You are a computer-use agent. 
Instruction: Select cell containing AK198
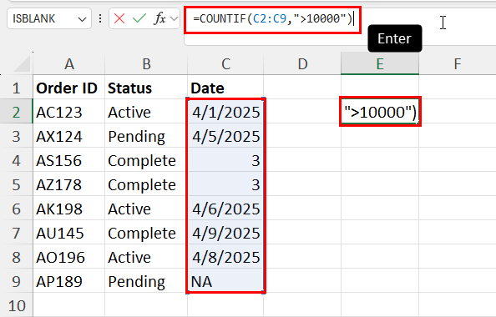pyautogui.click(x=69, y=209)
